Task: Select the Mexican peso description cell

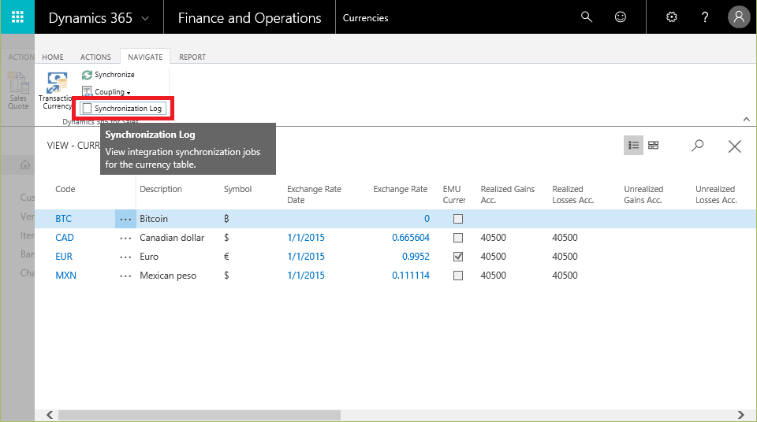Action: [x=168, y=275]
